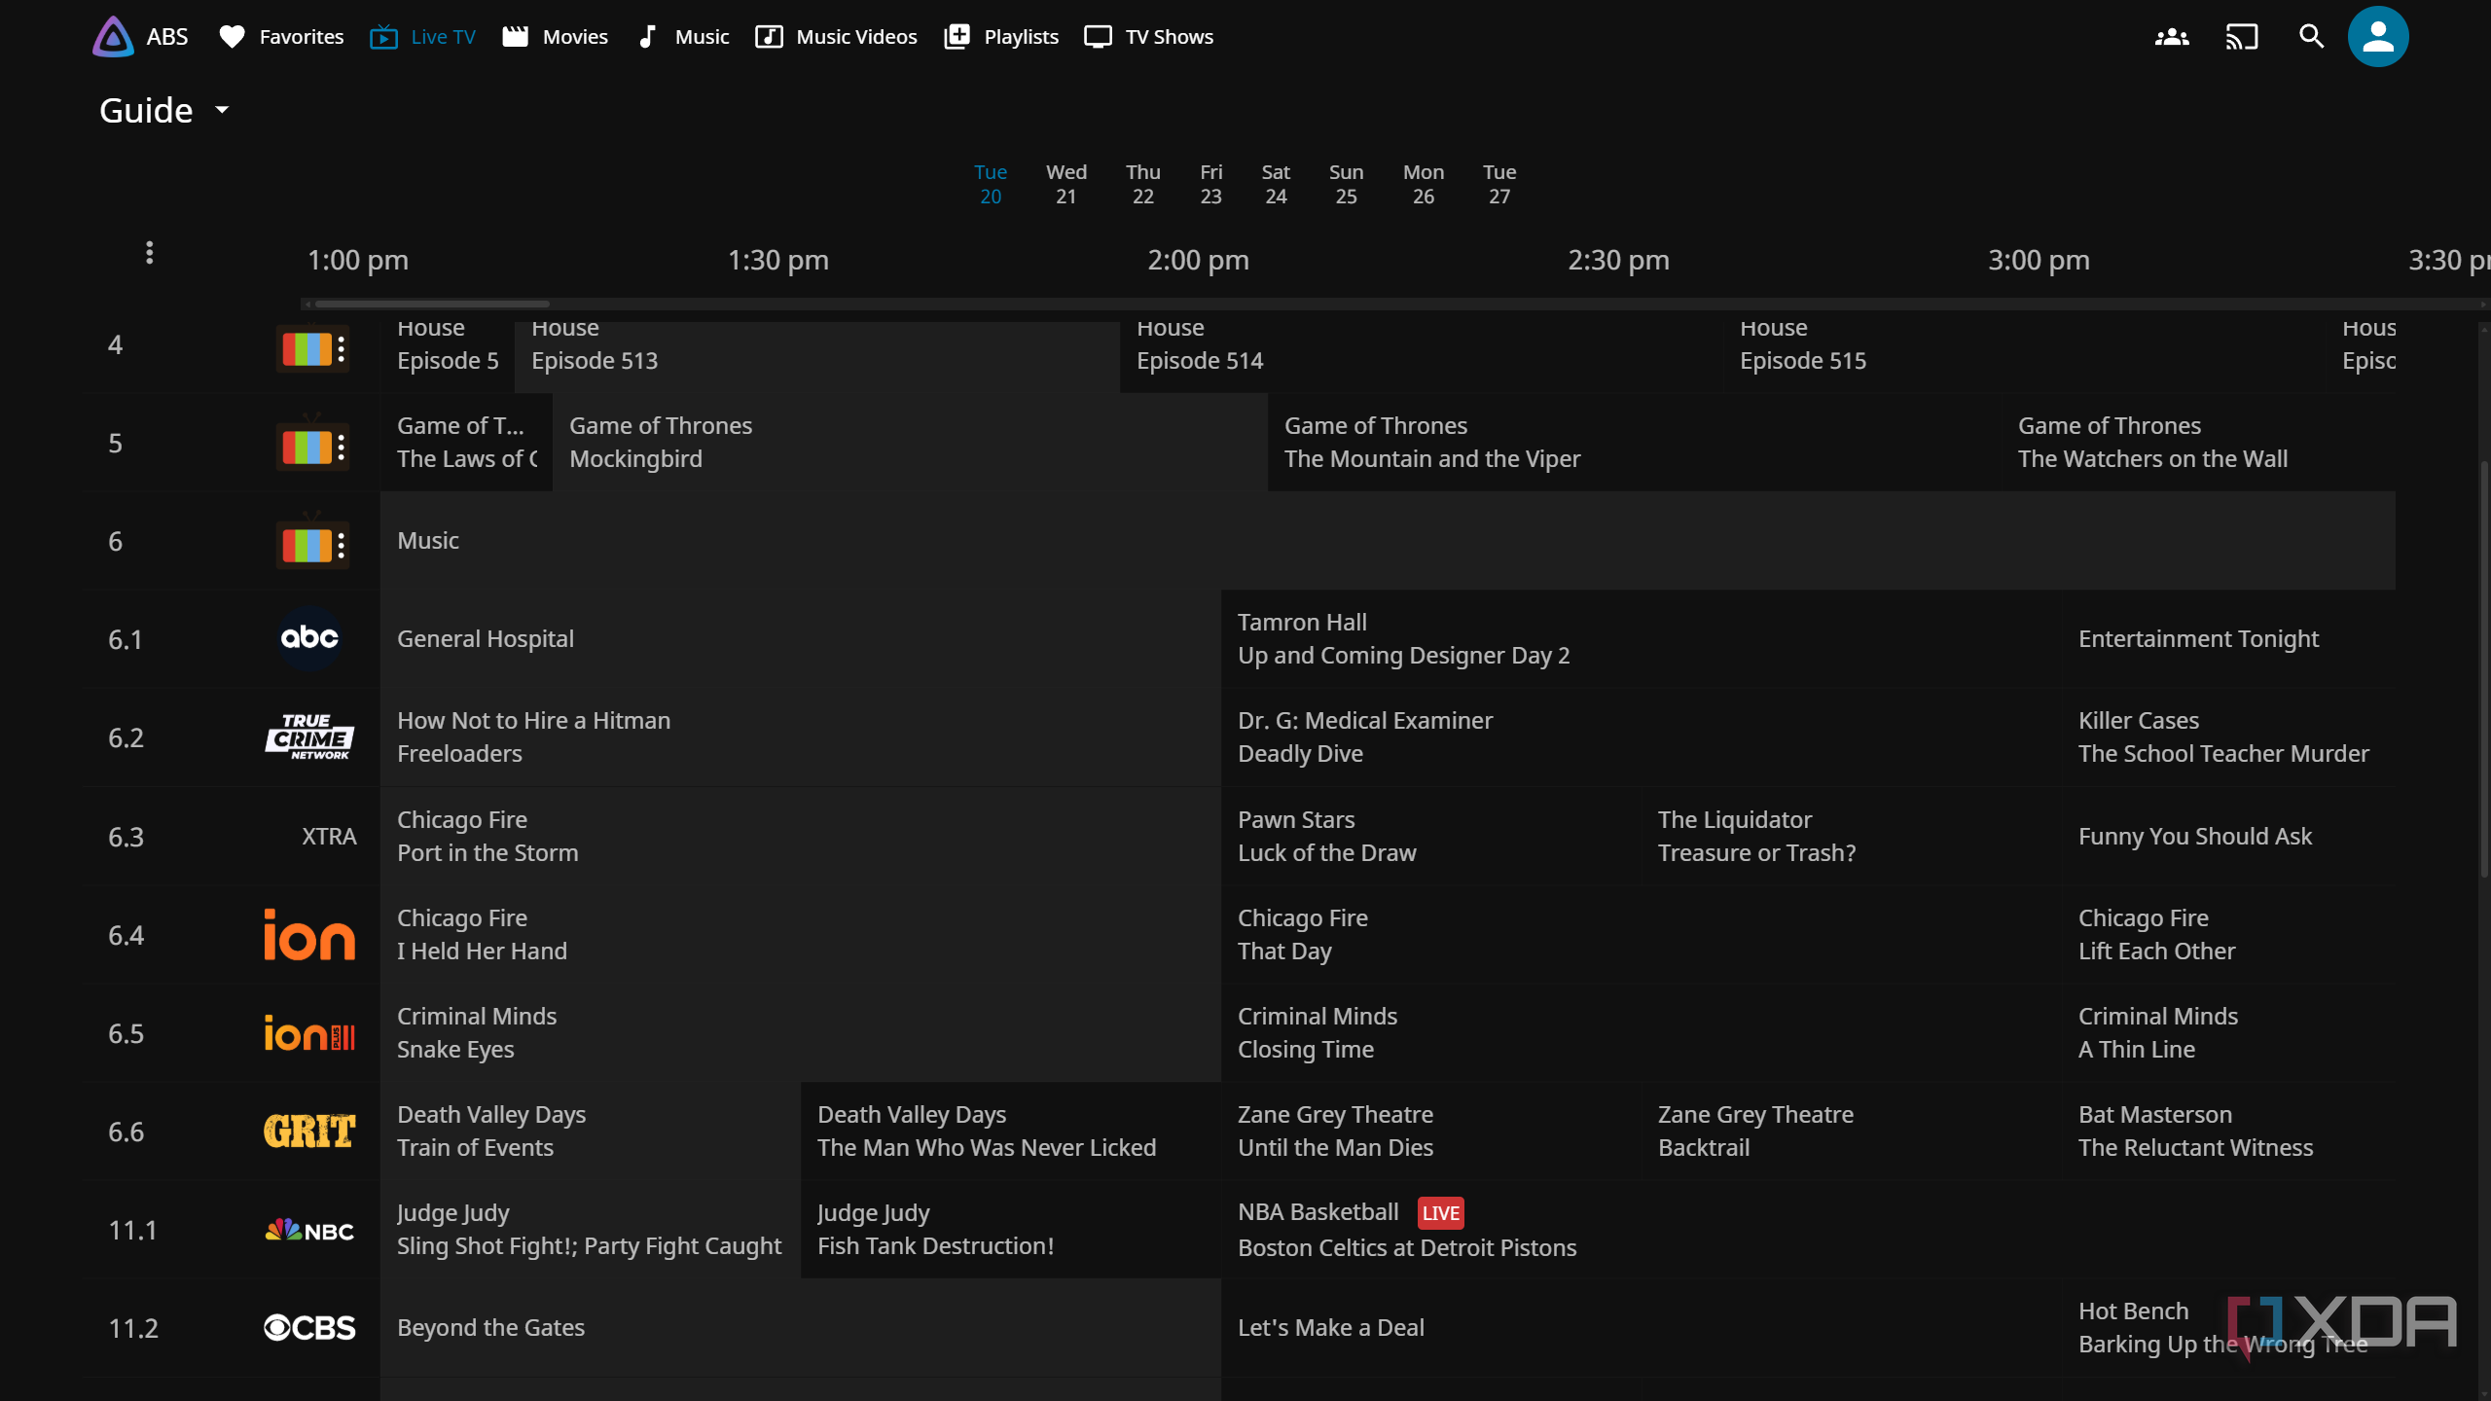Select the channel 4 TV icon
Screen dimensions: 2491x1401
[311, 347]
